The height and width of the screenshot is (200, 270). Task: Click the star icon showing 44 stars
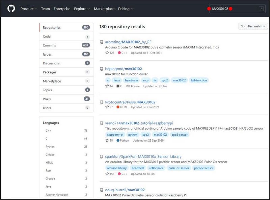[107, 86]
